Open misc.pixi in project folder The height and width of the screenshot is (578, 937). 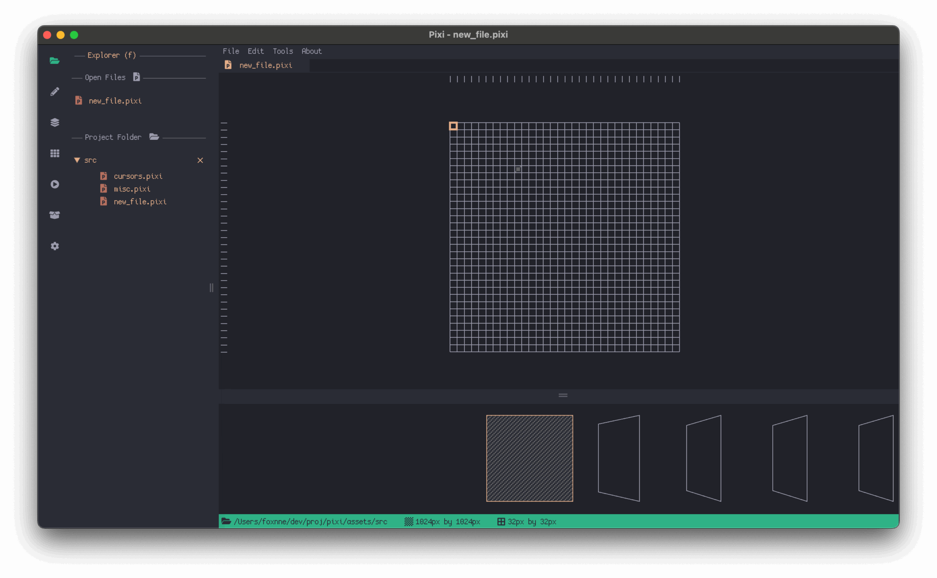(x=132, y=189)
